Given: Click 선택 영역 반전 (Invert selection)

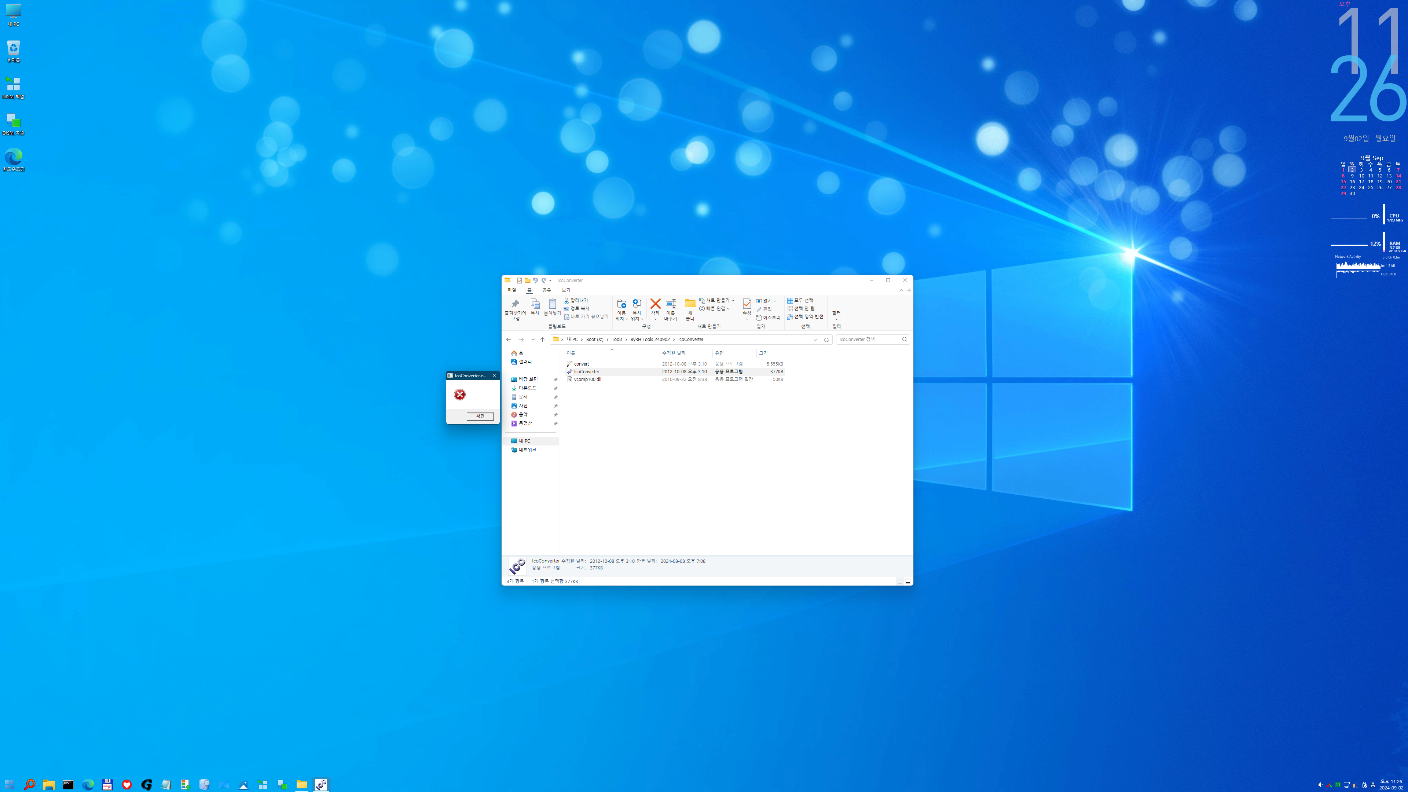Looking at the screenshot, I should pos(805,316).
